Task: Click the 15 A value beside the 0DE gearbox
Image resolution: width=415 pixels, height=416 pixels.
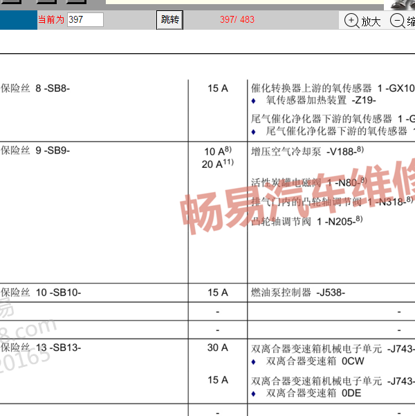Action: coord(218,380)
